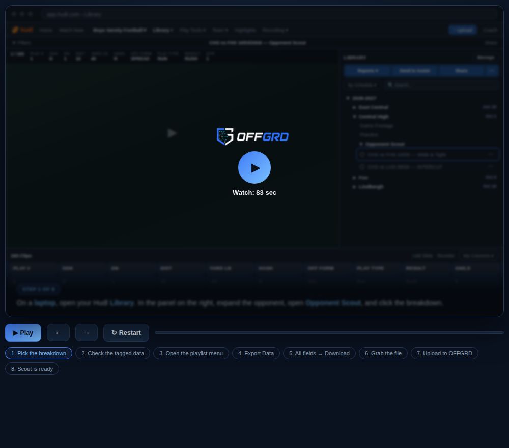Click the Play button below the video
509x448 pixels.
pyautogui.click(x=23, y=333)
